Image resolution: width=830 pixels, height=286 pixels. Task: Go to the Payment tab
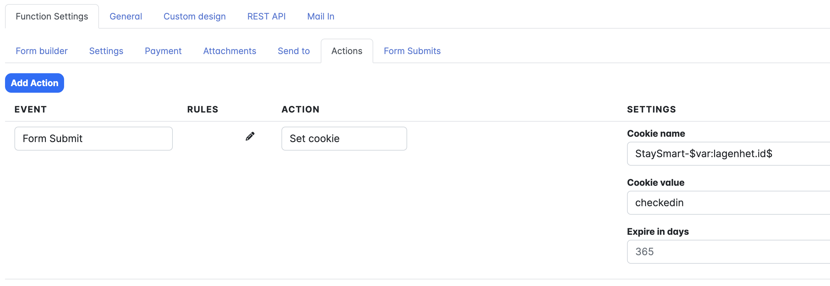tap(163, 51)
